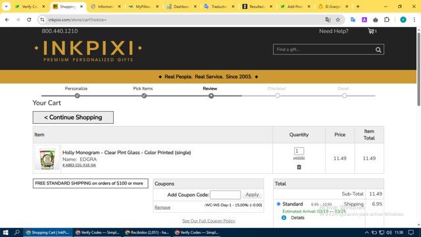Viewport: 421px width, 237px height.
Task: Click the Continue Shopping button
Action: [x=73, y=117]
